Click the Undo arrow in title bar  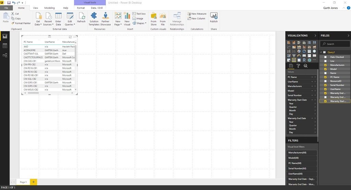(14, 3)
